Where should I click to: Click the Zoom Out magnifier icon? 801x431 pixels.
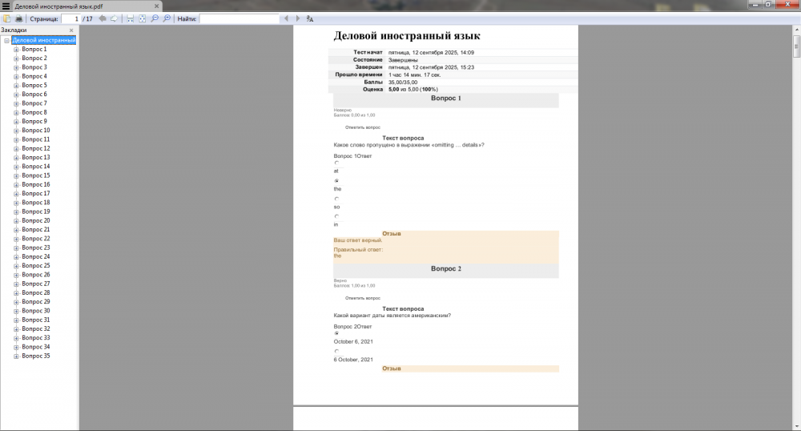point(155,19)
